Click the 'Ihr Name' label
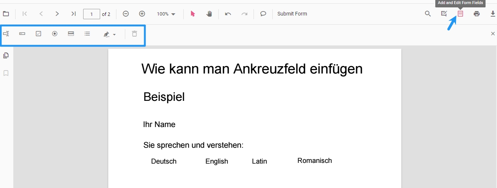This screenshot has width=497, height=188. click(x=159, y=124)
